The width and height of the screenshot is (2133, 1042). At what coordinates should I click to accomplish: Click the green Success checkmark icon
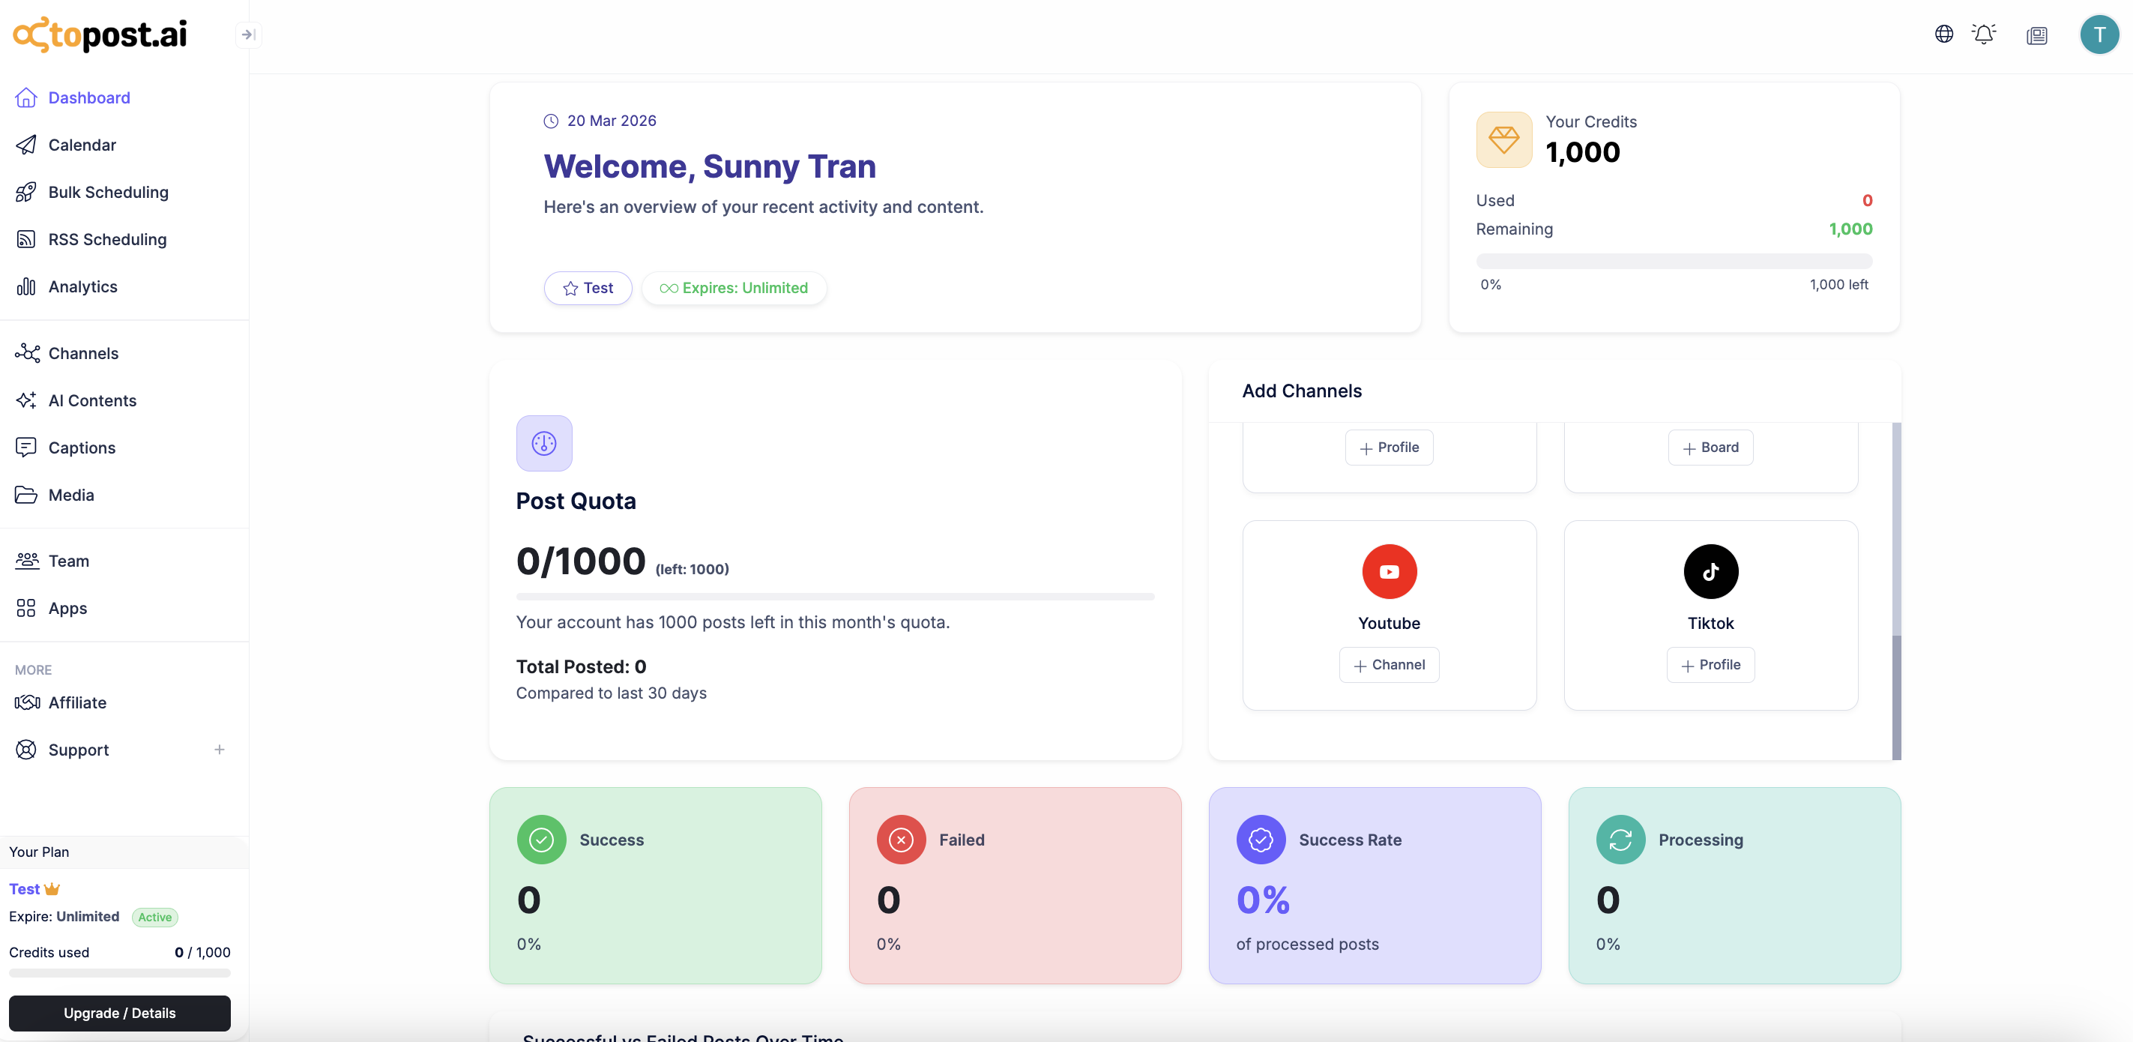click(540, 840)
